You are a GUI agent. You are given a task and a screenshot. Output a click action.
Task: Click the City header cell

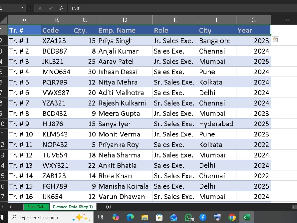coord(217,30)
